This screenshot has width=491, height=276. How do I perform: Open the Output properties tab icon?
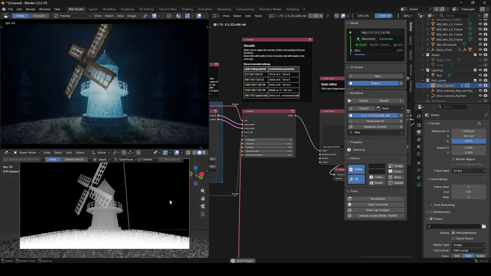(419, 132)
